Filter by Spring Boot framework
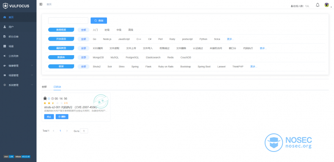 coord(204,66)
